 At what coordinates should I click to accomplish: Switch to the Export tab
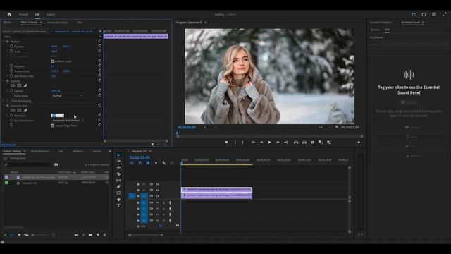(x=50, y=14)
